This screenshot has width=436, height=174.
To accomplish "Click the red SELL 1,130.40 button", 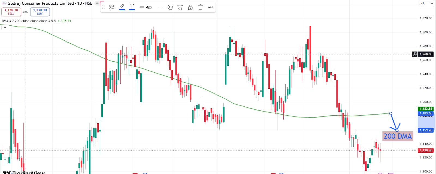I will pos(11,12).
